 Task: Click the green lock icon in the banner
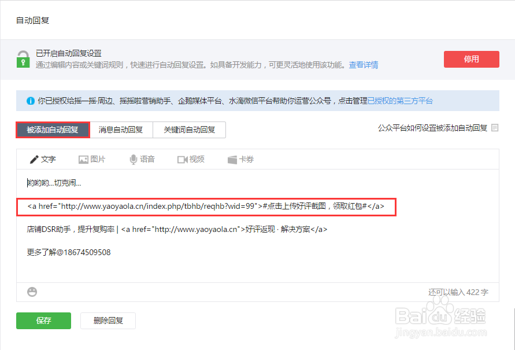23,59
